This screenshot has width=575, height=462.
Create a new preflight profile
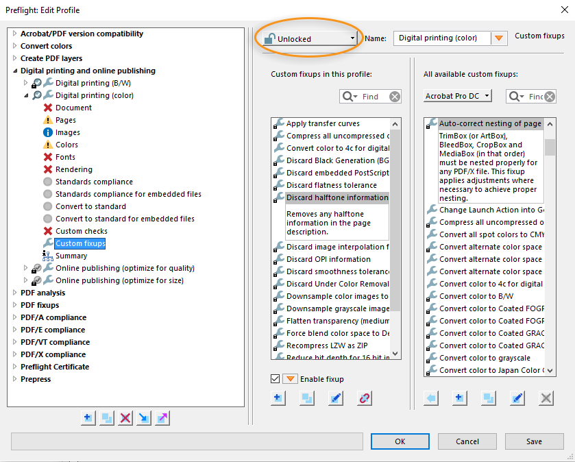click(x=87, y=417)
